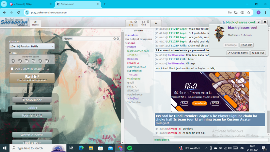270x152 pixels.
Task: Switch to the Home tab
Action: point(35,23)
